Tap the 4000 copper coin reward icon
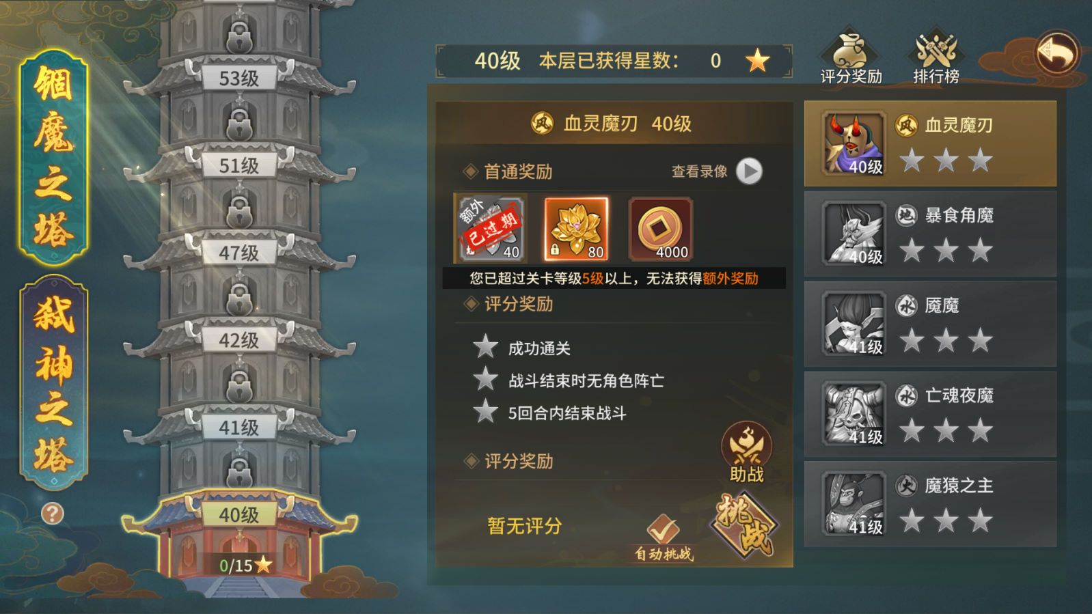The image size is (1092, 614). pyautogui.click(x=660, y=229)
